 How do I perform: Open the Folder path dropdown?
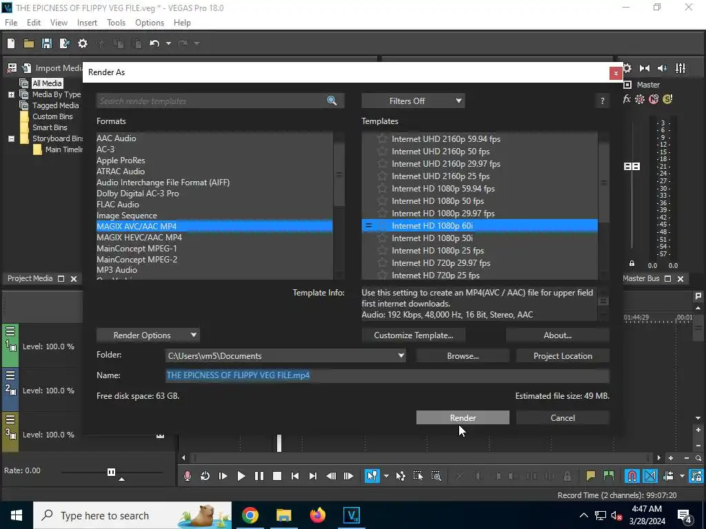tap(401, 355)
